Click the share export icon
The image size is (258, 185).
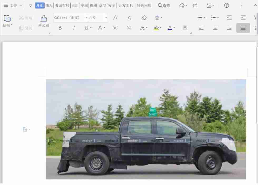pyautogui.click(x=195, y=6)
